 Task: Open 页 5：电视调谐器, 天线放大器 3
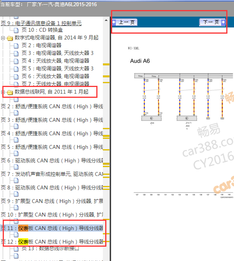(58, 68)
